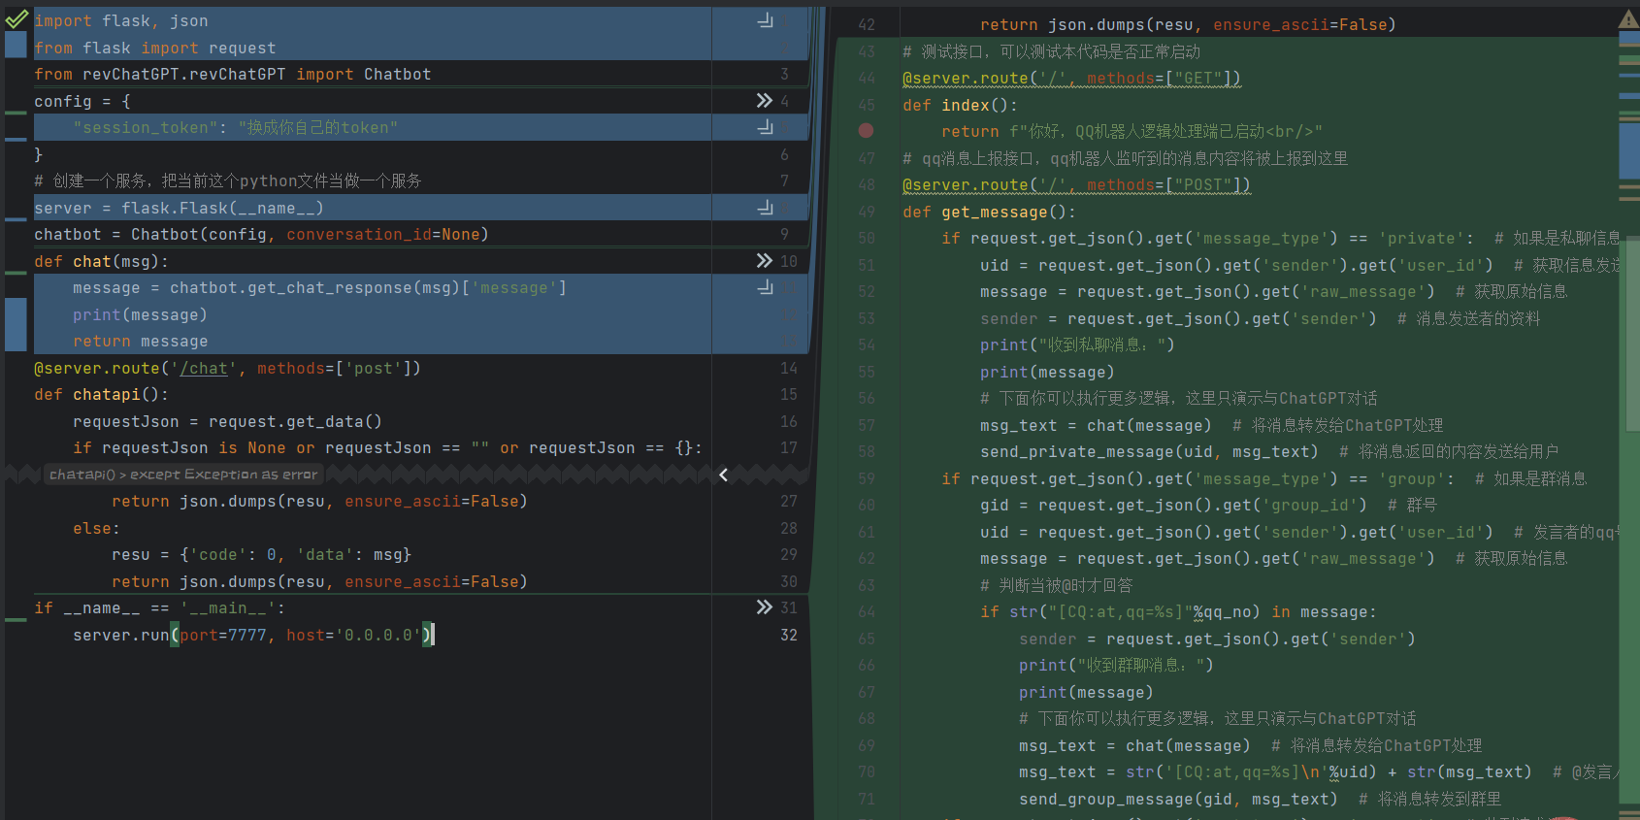This screenshot has height=820, width=1640.
Task: Place cursor in 'server.run(port=7777' line
Action: (254, 636)
